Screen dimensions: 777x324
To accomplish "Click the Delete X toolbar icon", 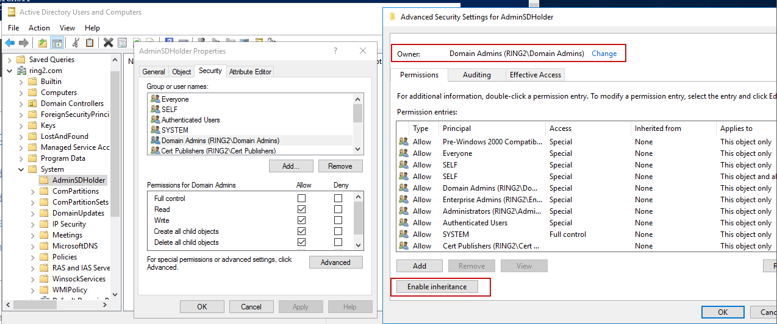I will click(x=108, y=43).
